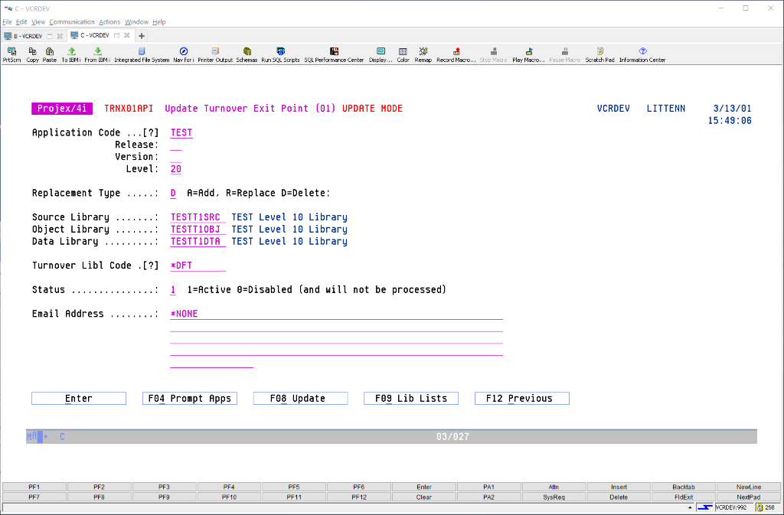Open Nav for i from the toolbar
Viewport: 784px width, 515px height.
tap(184, 54)
